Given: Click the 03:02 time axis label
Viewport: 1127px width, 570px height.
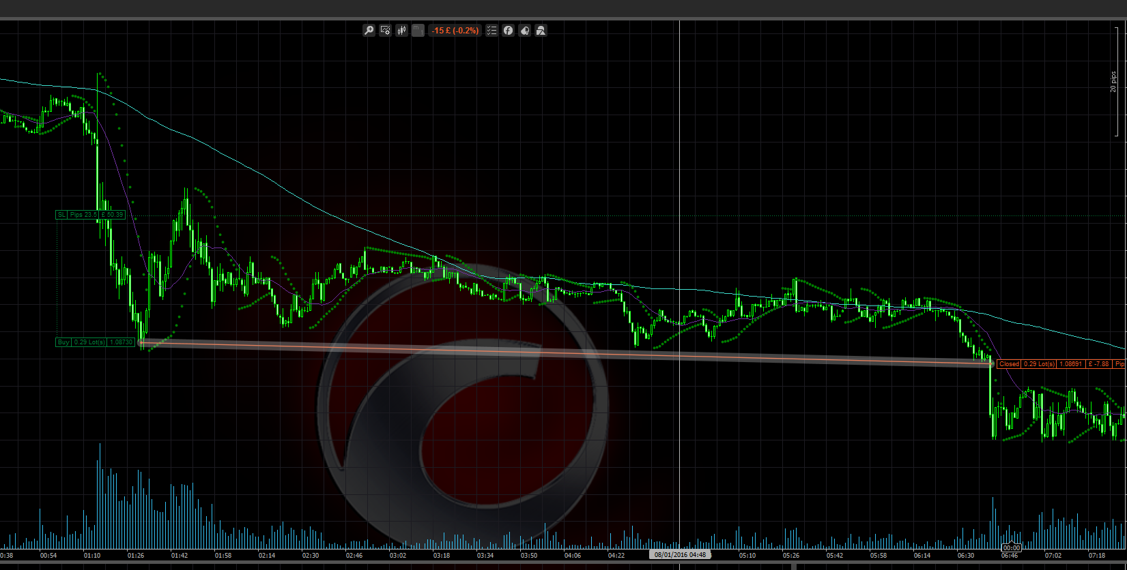Looking at the screenshot, I should pyautogui.click(x=398, y=556).
